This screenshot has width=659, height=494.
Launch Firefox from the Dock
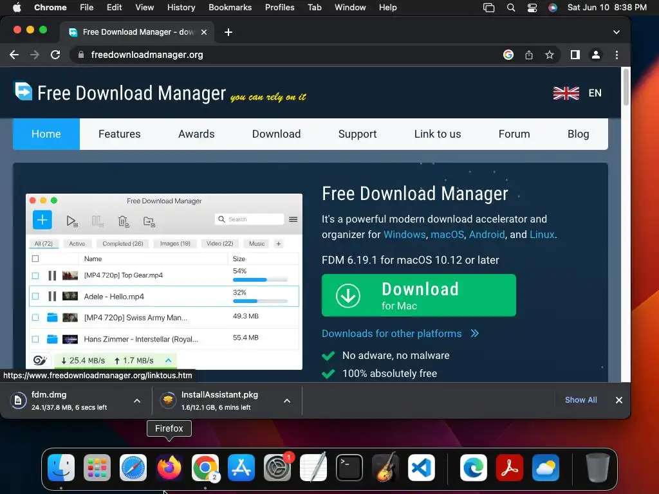coord(169,468)
